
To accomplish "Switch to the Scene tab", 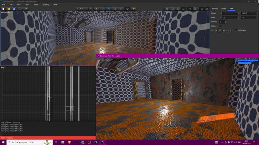I will coord(223,8).
